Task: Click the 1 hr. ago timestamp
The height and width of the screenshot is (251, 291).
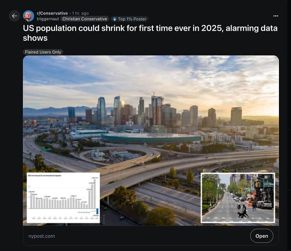Action: click(x=80, y=13)
